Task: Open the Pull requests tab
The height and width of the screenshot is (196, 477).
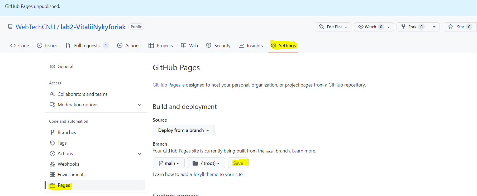Action: pyautogui.click(x=87, y=46)
